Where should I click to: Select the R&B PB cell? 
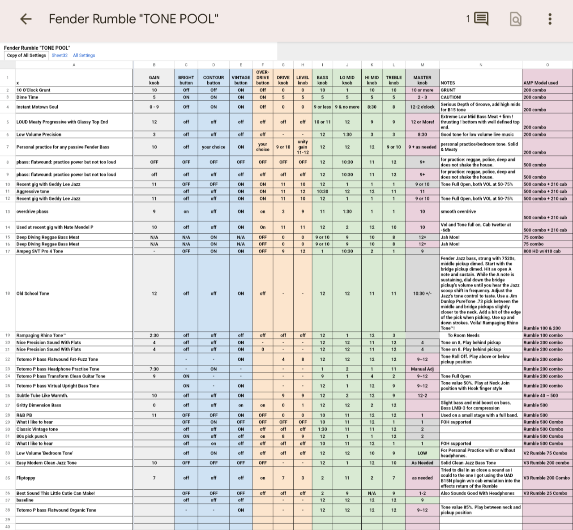click(x=74, y=415)
